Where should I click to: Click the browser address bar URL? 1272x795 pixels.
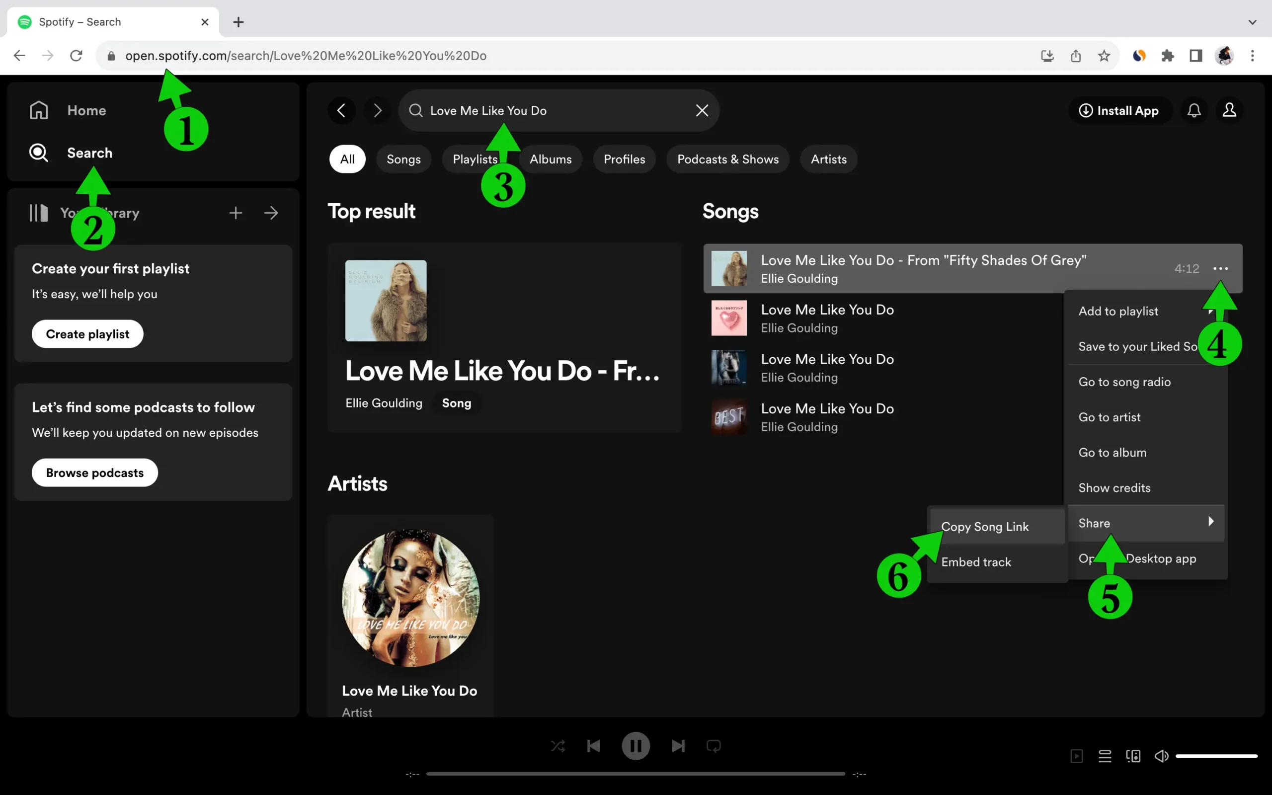click(x=306, y=56)
